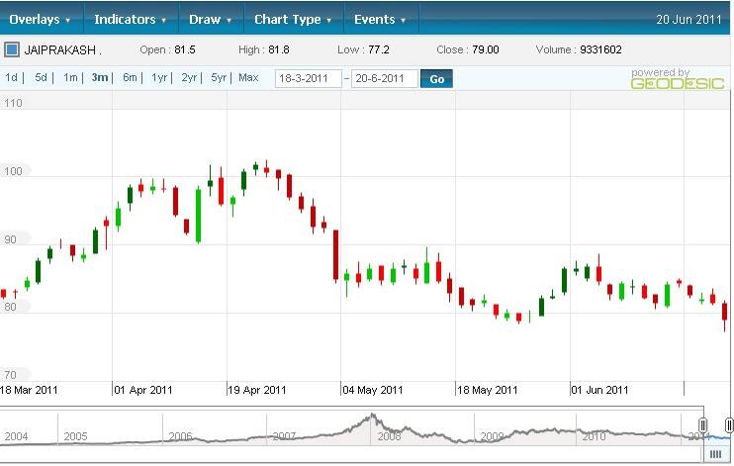Image resolution: width=734 pixels, height=466 pixels.
Task: Select the 1d time range
Action: 12,77
